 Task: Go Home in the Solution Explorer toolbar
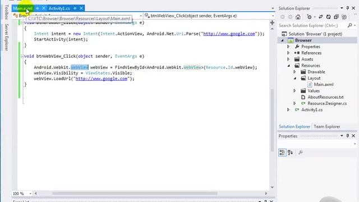(x=298, y=17)
